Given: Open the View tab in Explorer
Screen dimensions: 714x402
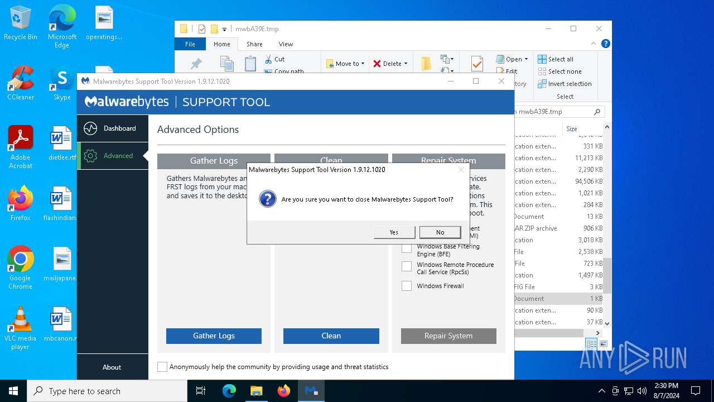Looking at the screenshot, I should coord(286,44).
